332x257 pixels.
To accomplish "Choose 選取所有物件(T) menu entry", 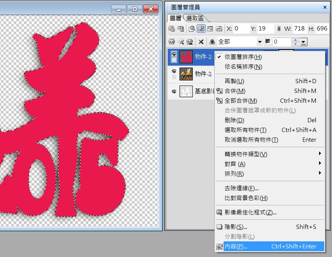I will [270, 130].
